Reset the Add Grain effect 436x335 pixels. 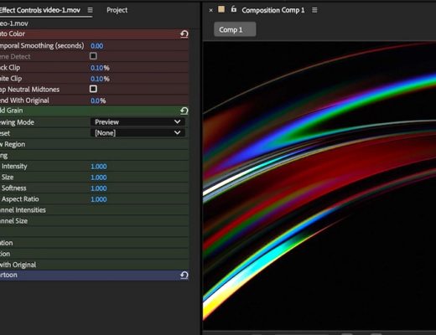pyautogui.click(x=184, y=111)
